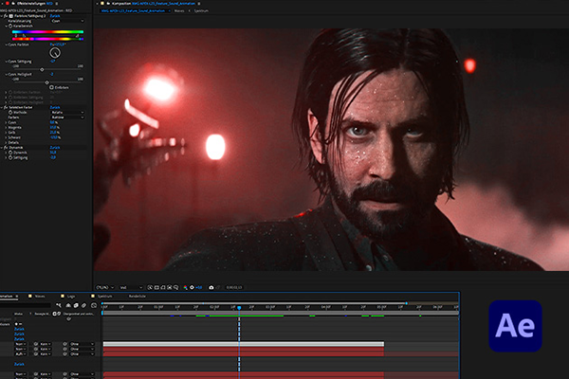This screenshot has height=379, width=569.
Task: Click Zurück for Selektive Farbe
Action: [55, 107]
